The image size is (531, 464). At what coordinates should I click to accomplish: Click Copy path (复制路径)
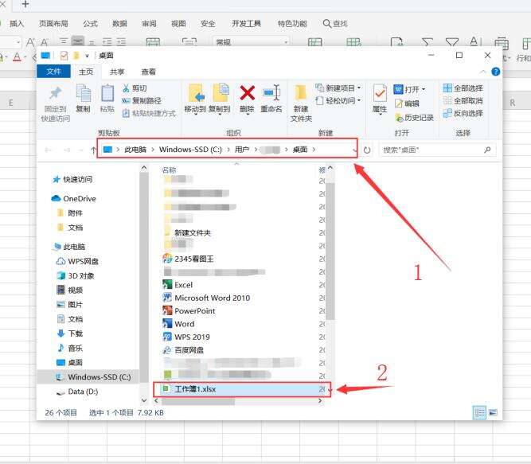tap(142, 100)
